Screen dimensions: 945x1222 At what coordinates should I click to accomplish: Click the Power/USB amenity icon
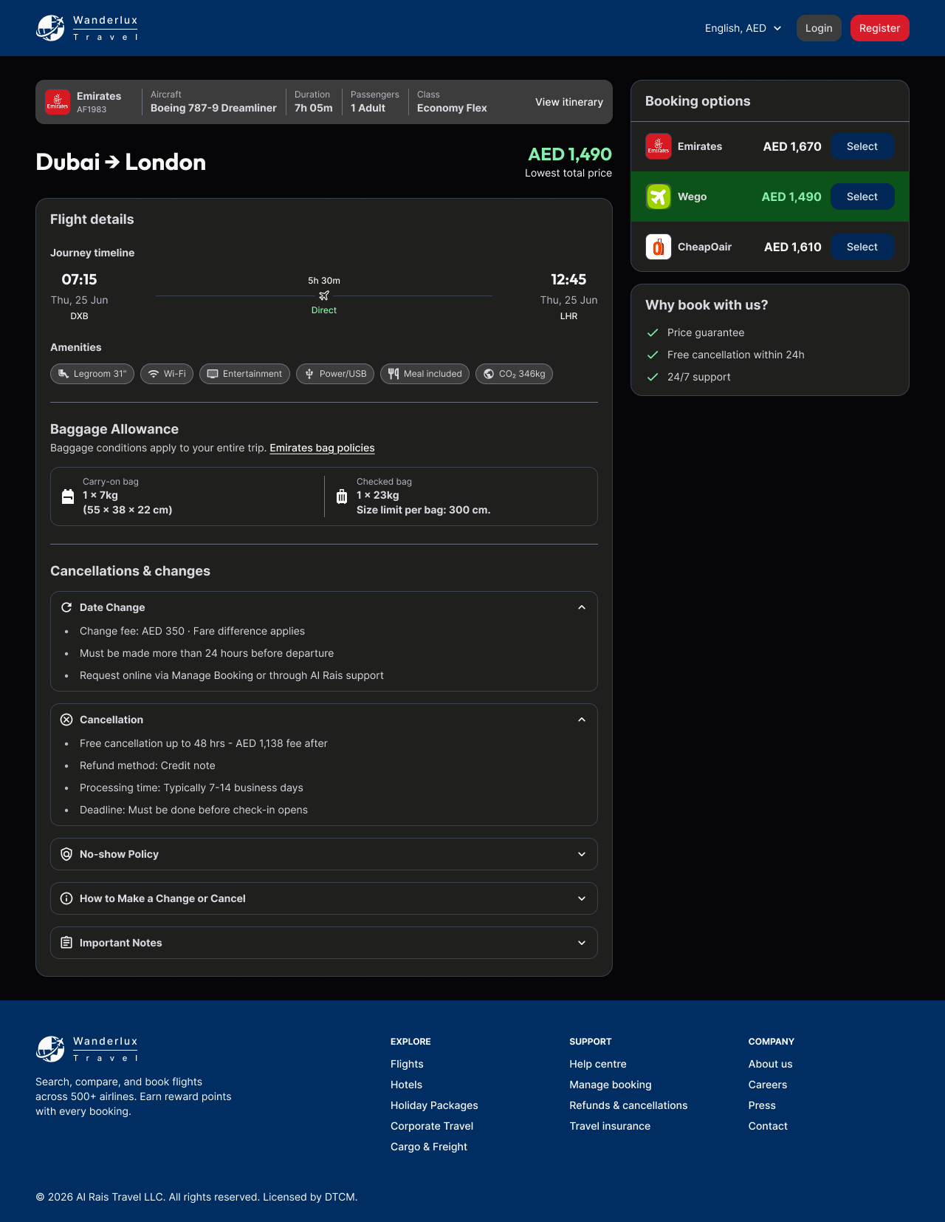[309, 374]
